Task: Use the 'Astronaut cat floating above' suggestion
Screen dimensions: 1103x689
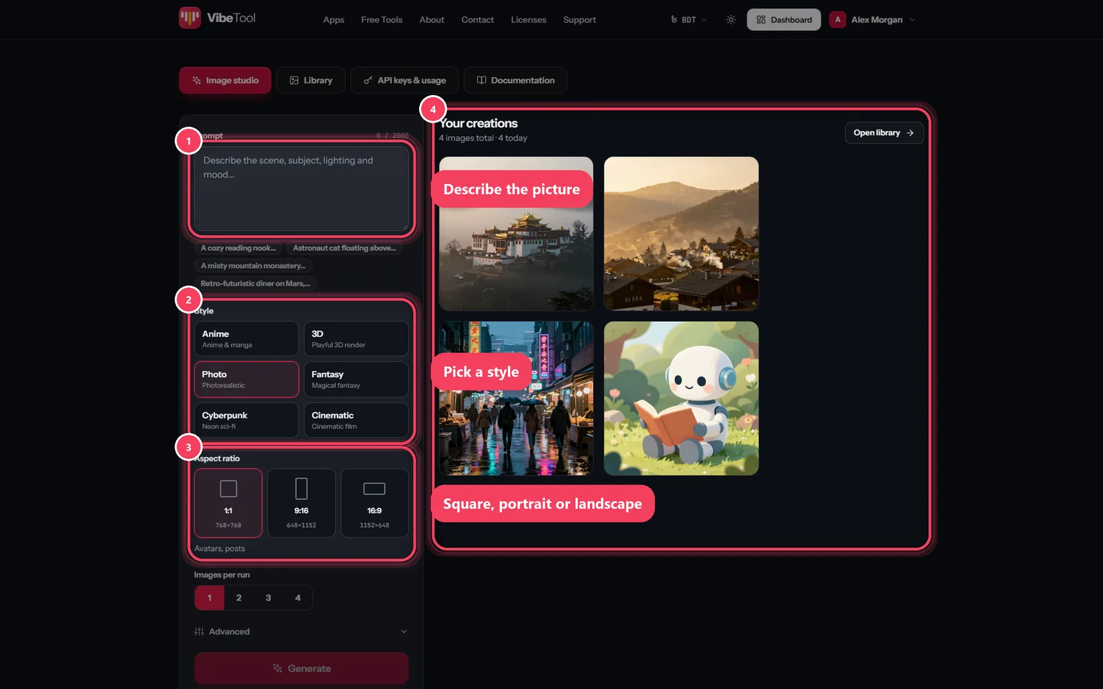Action: click(x=344, y=248)
